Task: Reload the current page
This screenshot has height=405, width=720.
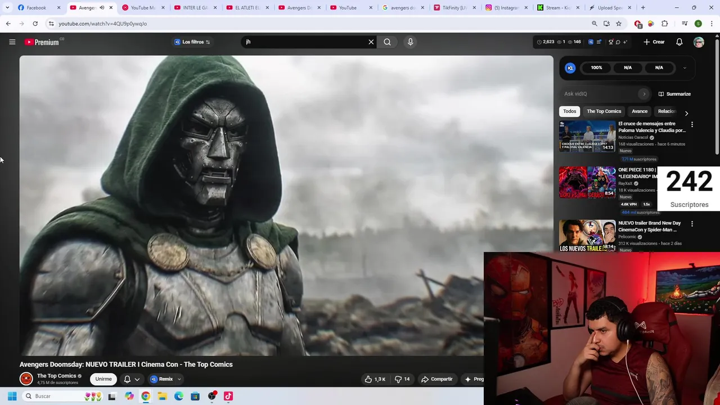Action: pos(35,24)
